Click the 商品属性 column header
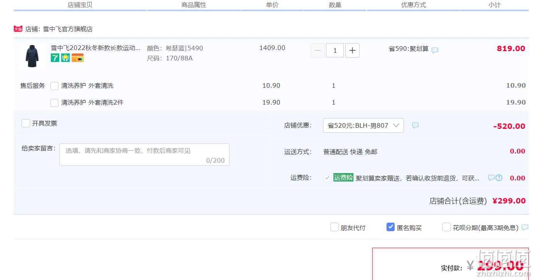 (x=194, y=5)
